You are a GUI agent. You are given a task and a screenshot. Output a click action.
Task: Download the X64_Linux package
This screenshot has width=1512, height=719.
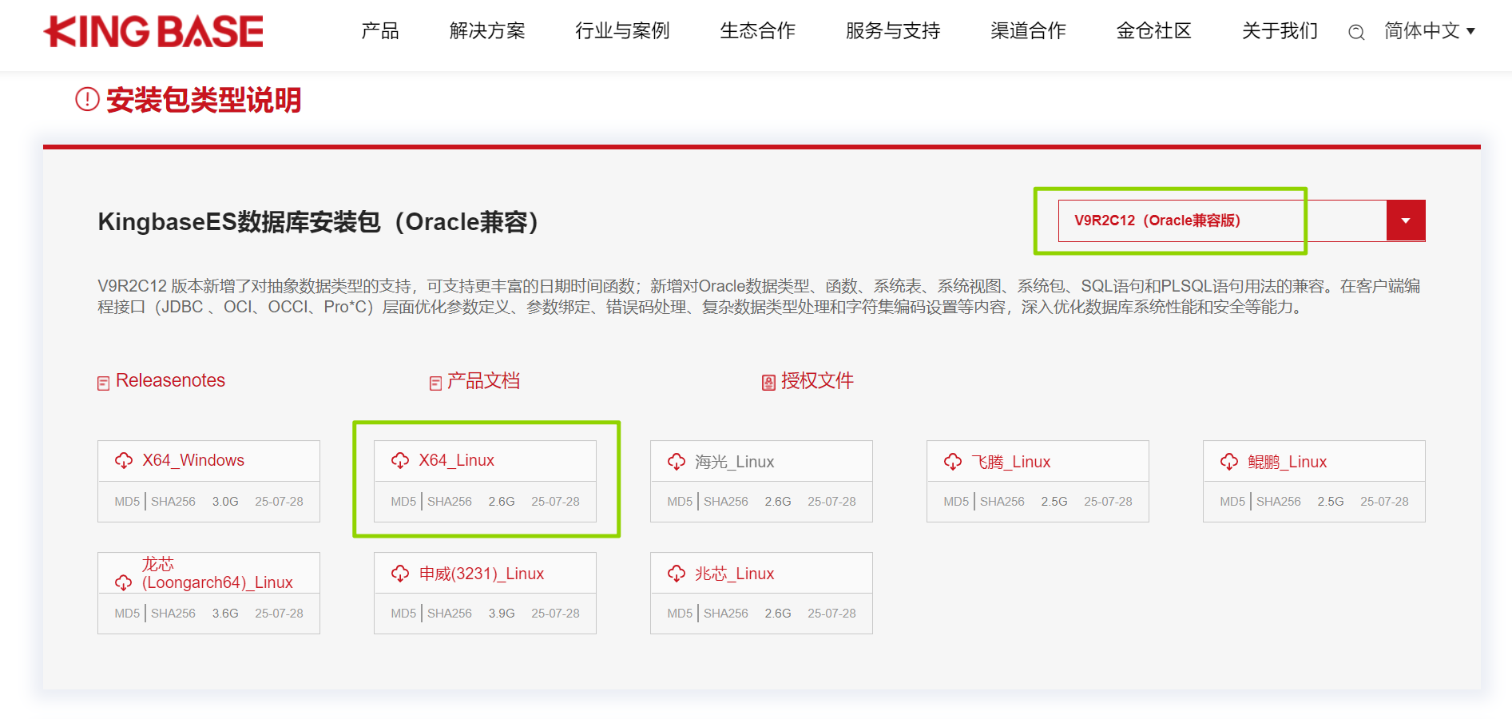point(457,460)
